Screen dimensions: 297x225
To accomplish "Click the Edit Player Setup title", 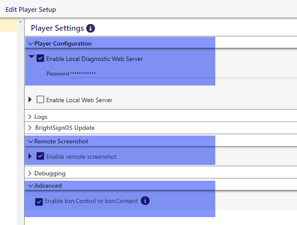I will pyautogui.click(x=30, y=9).
